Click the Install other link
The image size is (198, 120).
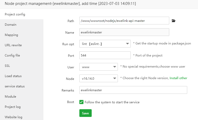click(178, 78)
